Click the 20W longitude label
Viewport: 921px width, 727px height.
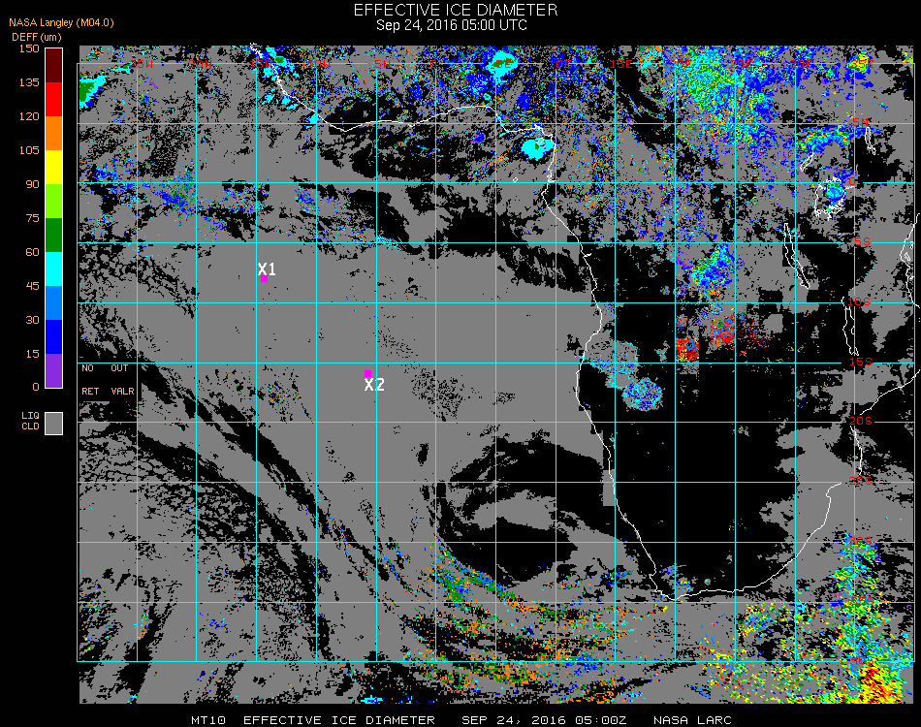(x=202, y=64)
